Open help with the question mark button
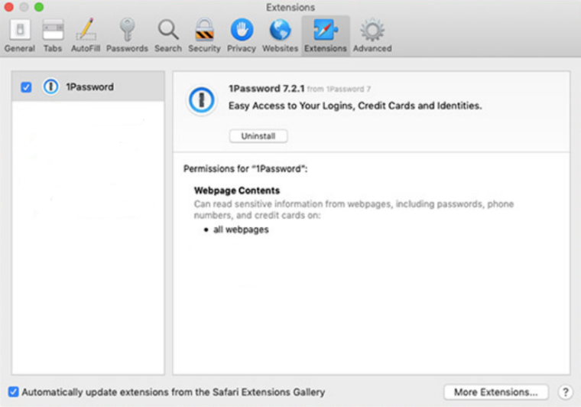Image resolution: width=581 pixels, height=407 pixels. click(x=566, y=392)
